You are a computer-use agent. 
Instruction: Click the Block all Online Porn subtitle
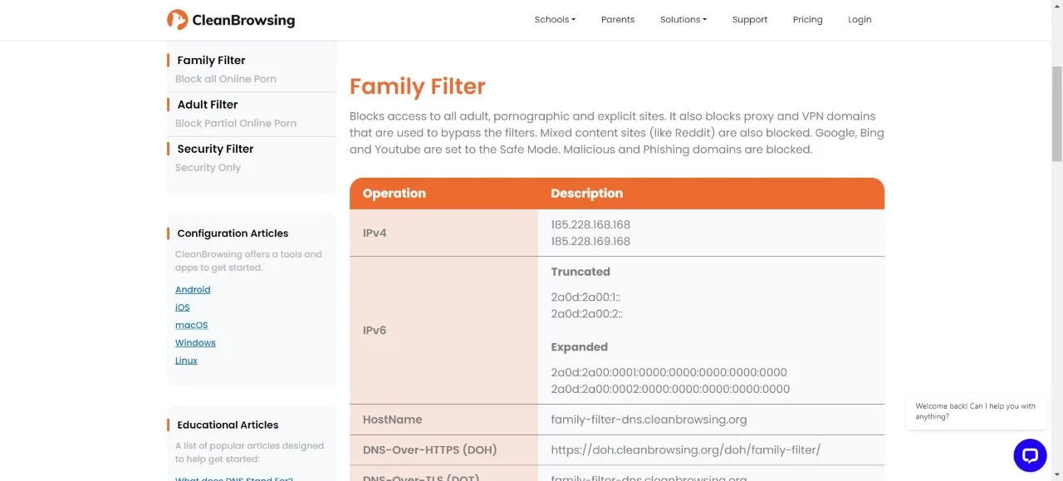(x=226, y=79)
